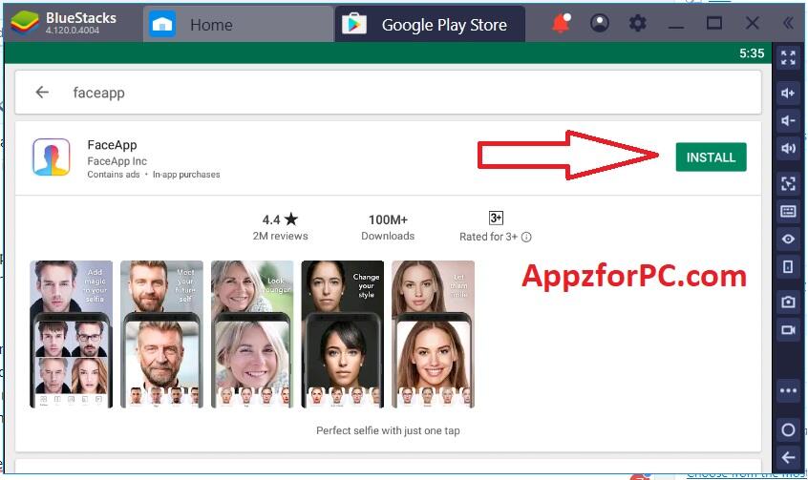Take a screenshot with camera icon

[x=788, y=302]
